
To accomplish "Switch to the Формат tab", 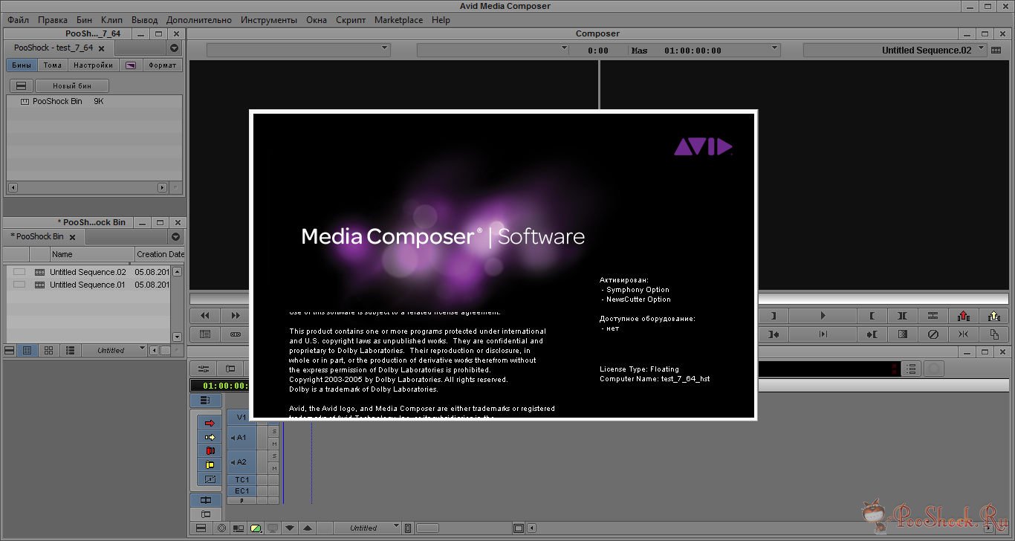I will [x=162, y=65].
